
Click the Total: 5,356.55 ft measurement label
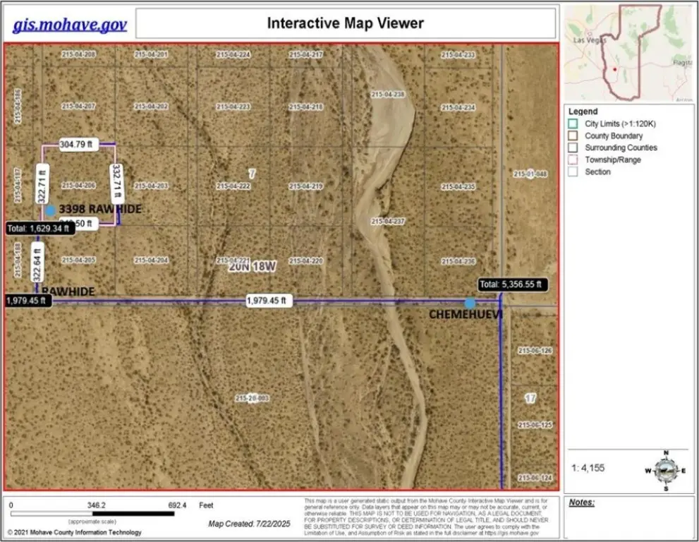click(x=511, y=285)
